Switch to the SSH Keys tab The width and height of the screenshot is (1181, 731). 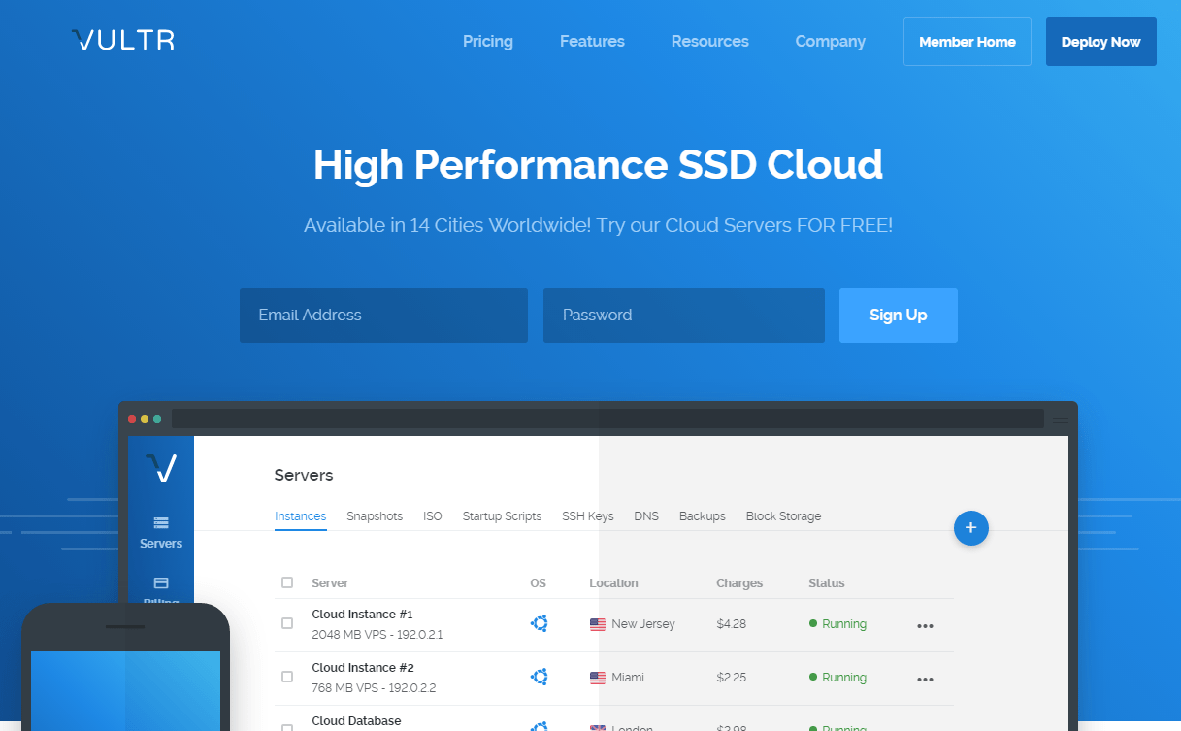pos(588,516)
